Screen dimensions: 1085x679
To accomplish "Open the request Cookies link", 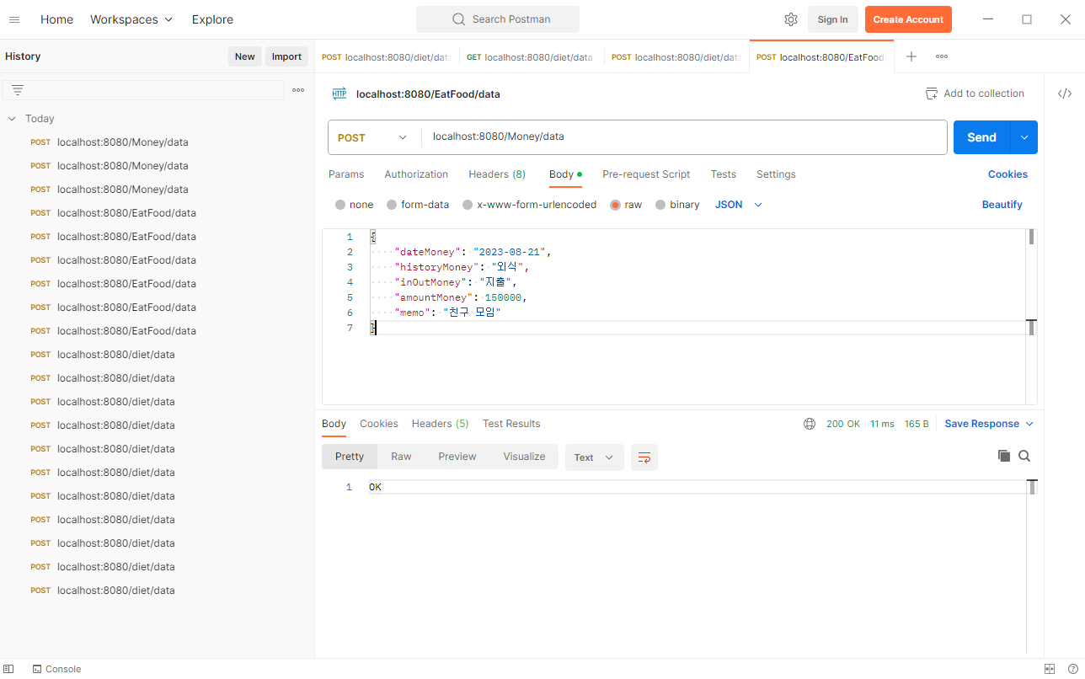I will [x=1007, y=174].
